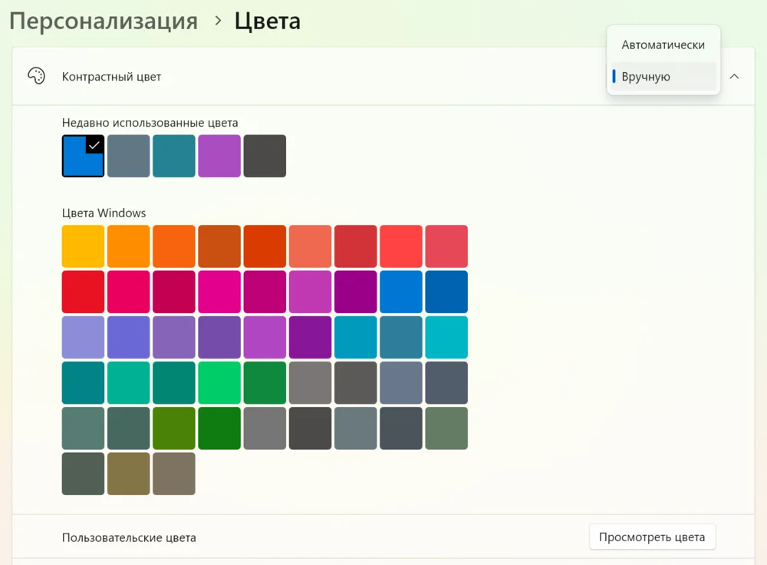This screenshot has width=767, height=565.
Task: Select the salmon coral swatch in first row
Action: coord(310,246)
